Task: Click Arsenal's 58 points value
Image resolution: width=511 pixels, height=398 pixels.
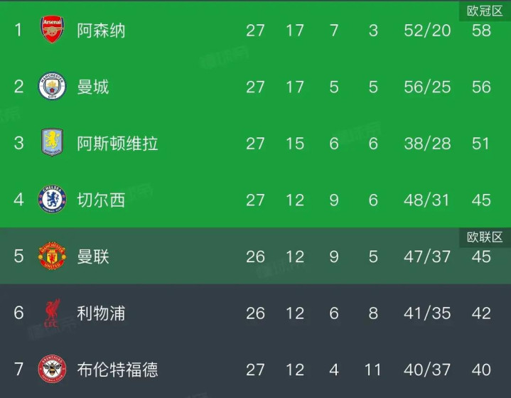Action: 481,31
